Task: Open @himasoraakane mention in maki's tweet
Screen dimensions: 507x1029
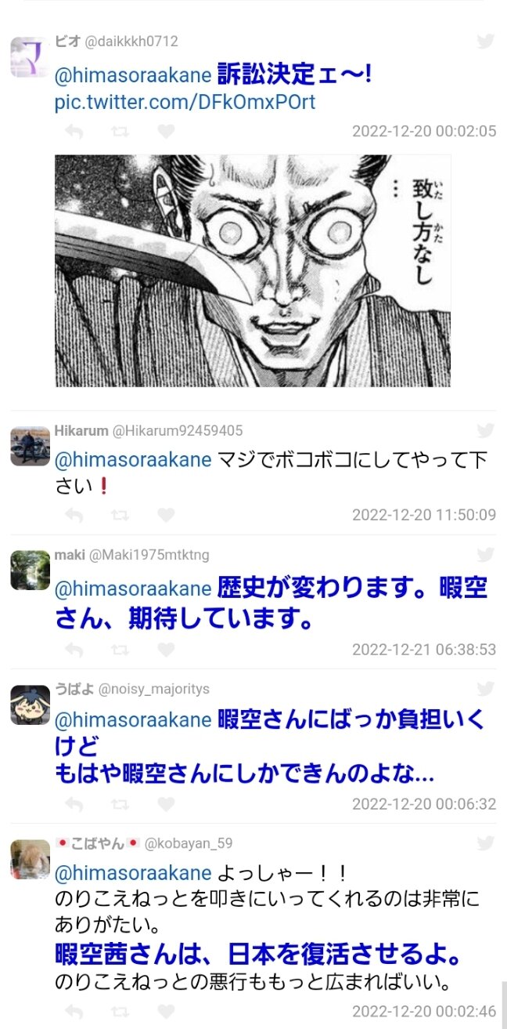Action: pyautogui.click(x=133, y=589)
